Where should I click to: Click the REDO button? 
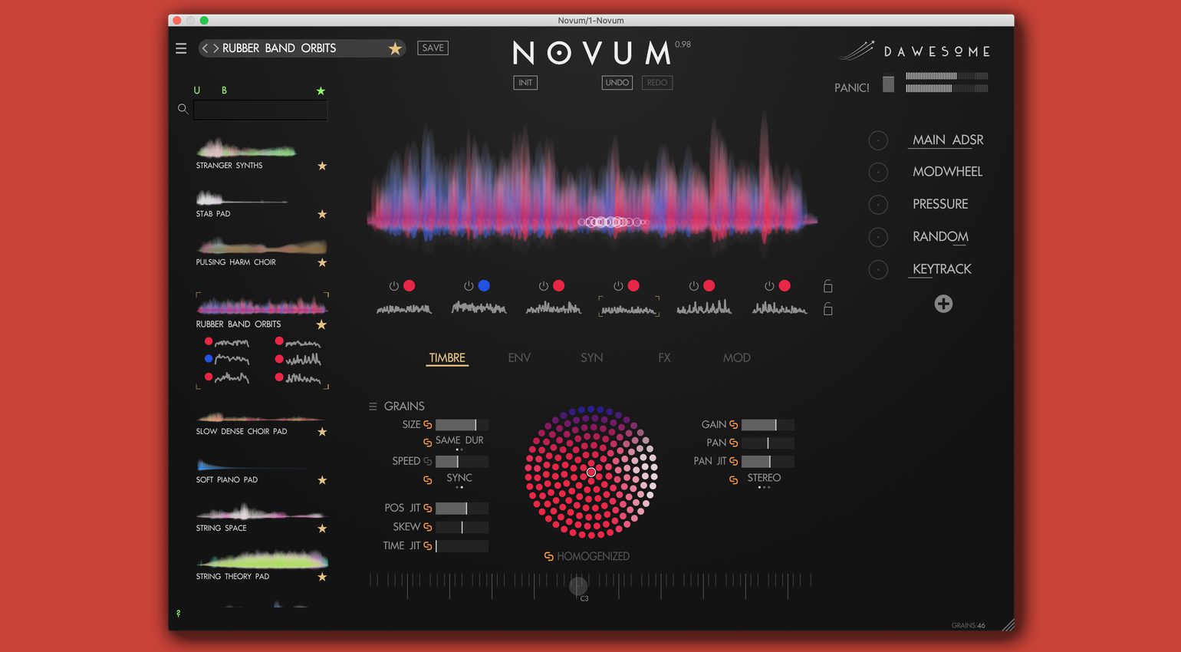click(656, 83)
